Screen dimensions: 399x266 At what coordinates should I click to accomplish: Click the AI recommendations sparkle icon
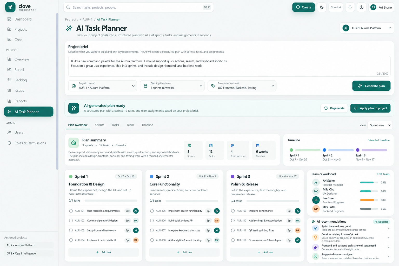point(313,222)
